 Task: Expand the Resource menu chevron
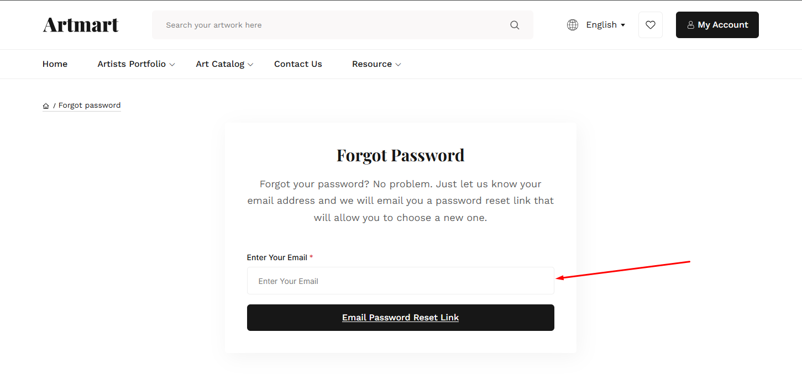click(398, 65)
